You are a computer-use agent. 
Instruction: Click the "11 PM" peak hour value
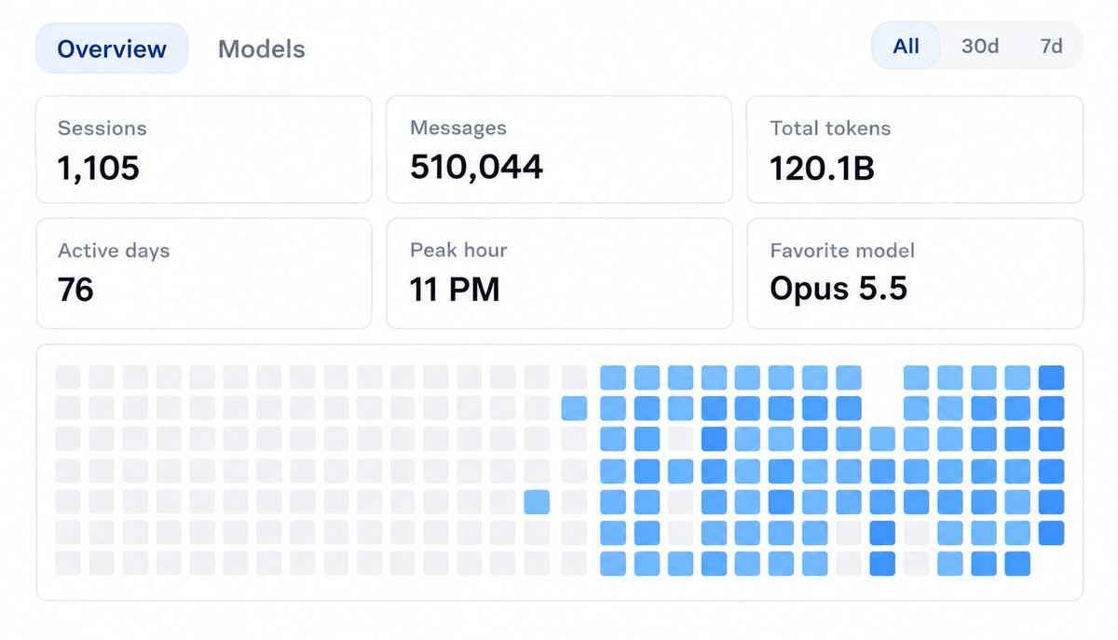(x=455, y=290)
